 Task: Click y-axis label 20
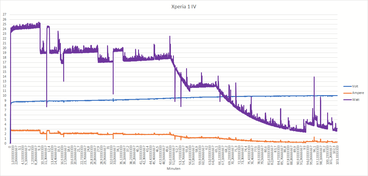click(x=4, y=48)
